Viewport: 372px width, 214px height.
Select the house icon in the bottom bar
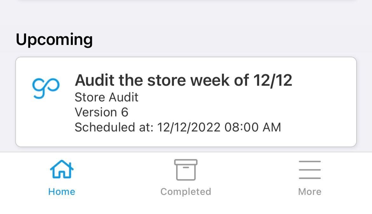click(x=62, y=170)
